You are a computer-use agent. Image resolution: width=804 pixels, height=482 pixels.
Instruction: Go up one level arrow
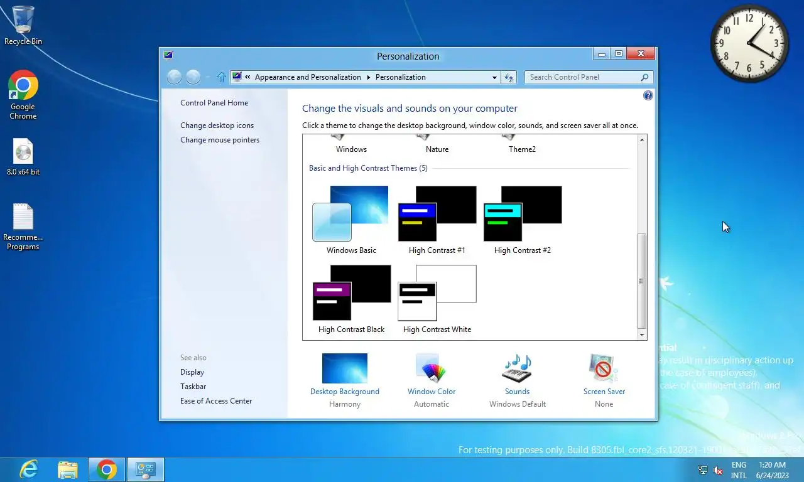(x=221, y=77)
